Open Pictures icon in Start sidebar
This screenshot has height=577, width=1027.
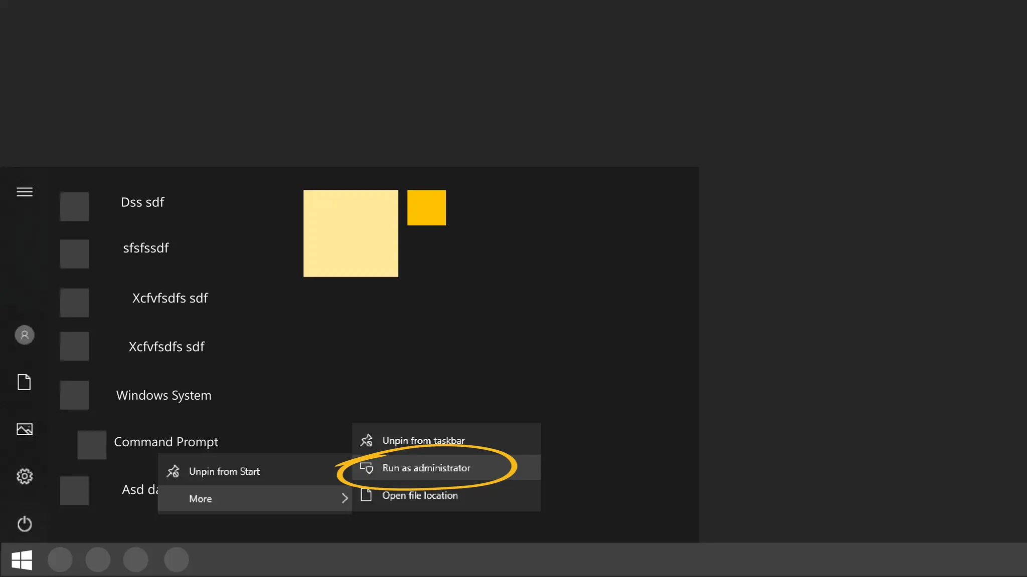(x=25, y=429)
